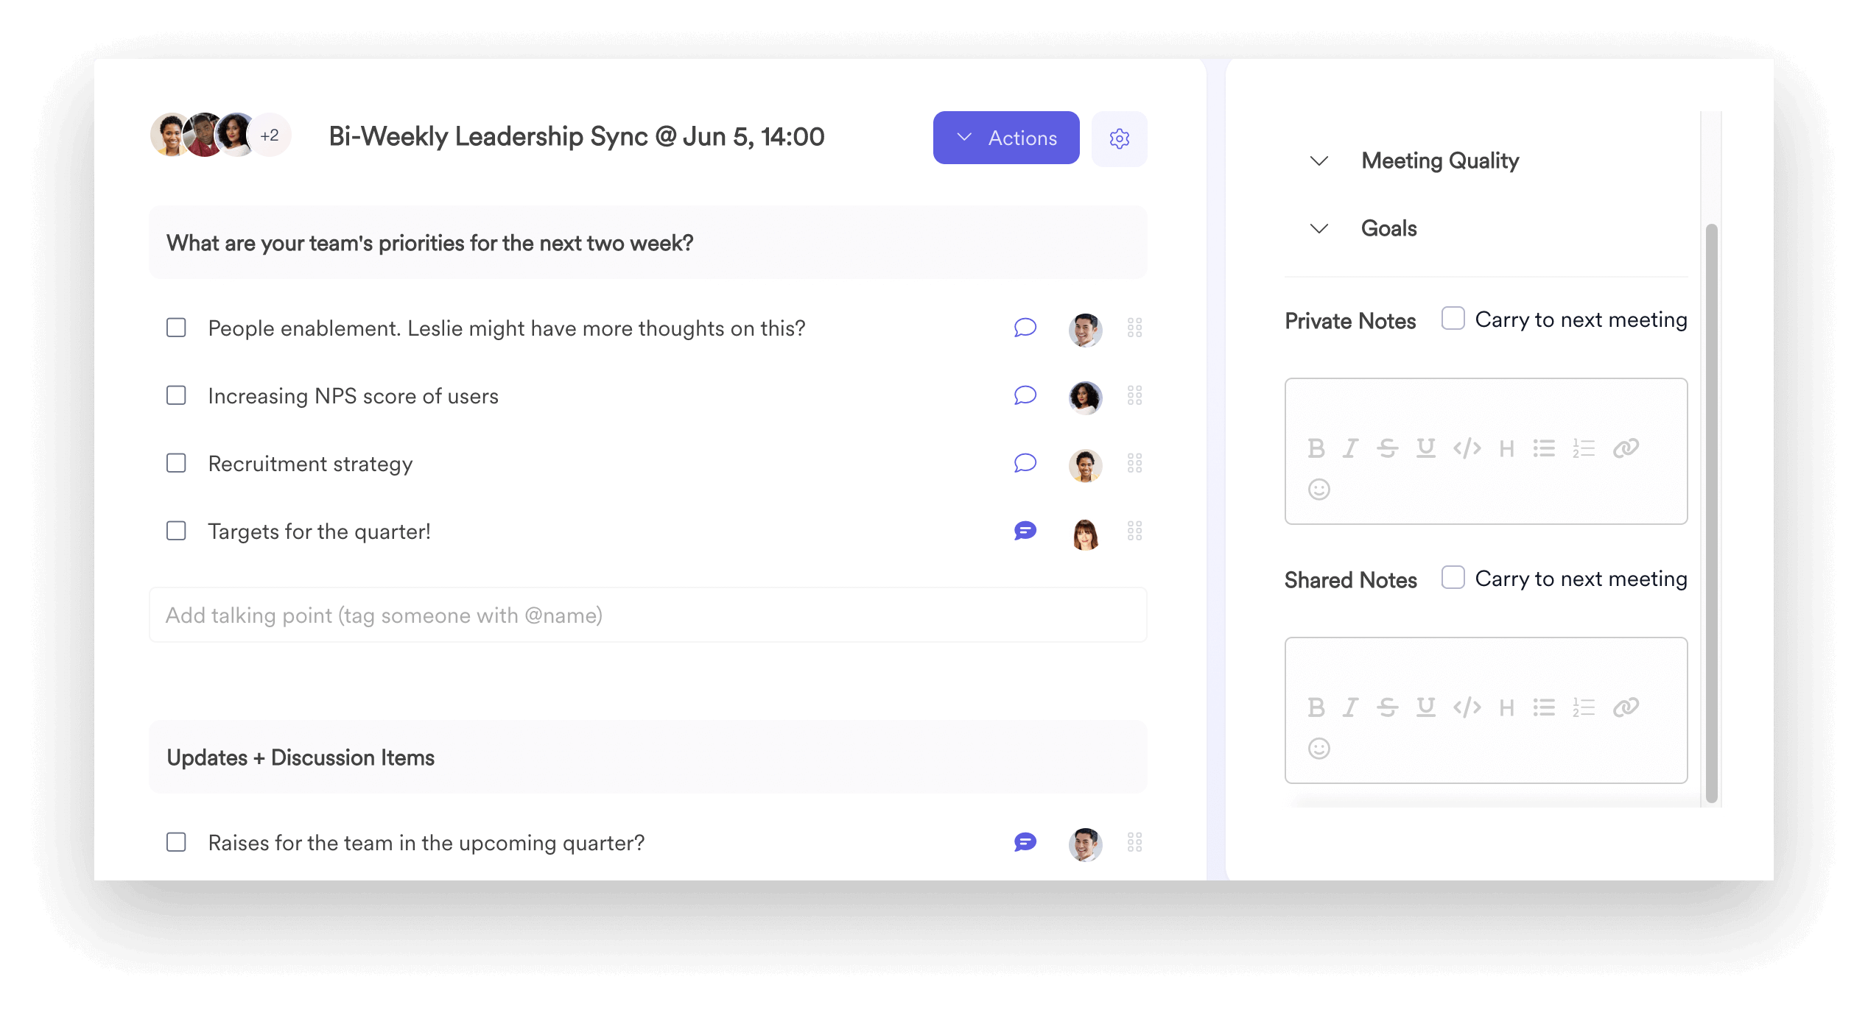Toggle checkbox for People enablement talking point
The image size is (1868, 1010).
(x=177, y=327)
